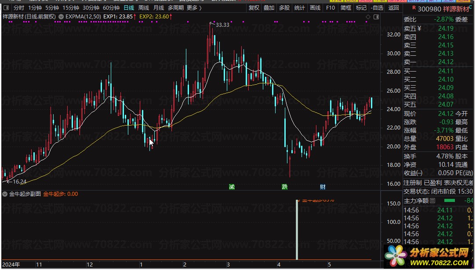The image size is (476, 270).
Task: Select the 15分钟 period tab
Action: coord(71,7)
